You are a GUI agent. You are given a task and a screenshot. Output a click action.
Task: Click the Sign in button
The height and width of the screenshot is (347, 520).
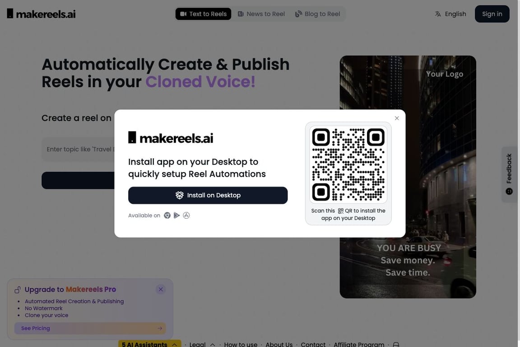coord(492,14)
